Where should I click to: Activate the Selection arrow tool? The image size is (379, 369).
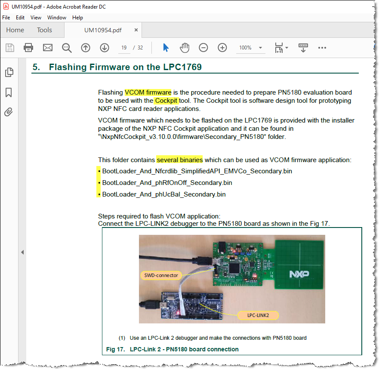tap(166, 48)
